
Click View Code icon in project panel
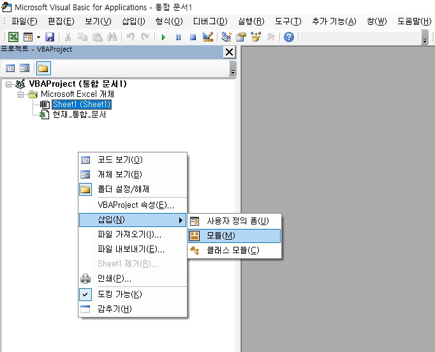pyautogui.click(x=10, y=68)
